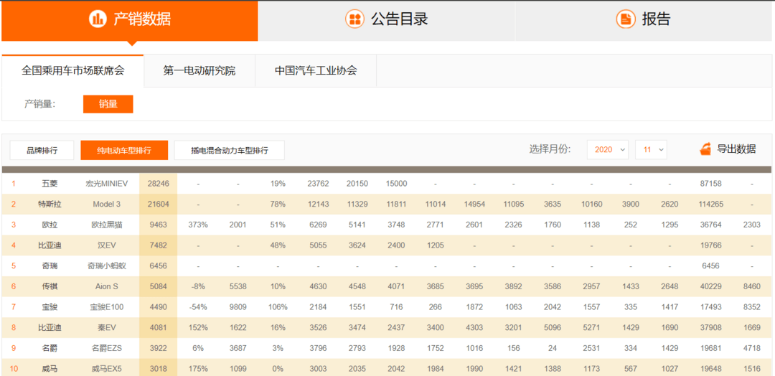
Task: Click the 威马 brand cell
Action: coord(50,369)
